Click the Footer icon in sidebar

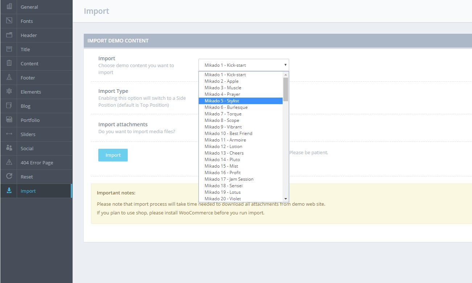(9, 77)
